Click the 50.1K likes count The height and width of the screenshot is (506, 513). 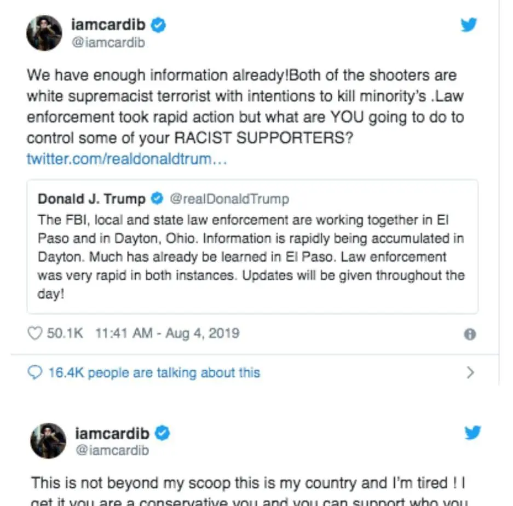(65, 333)
